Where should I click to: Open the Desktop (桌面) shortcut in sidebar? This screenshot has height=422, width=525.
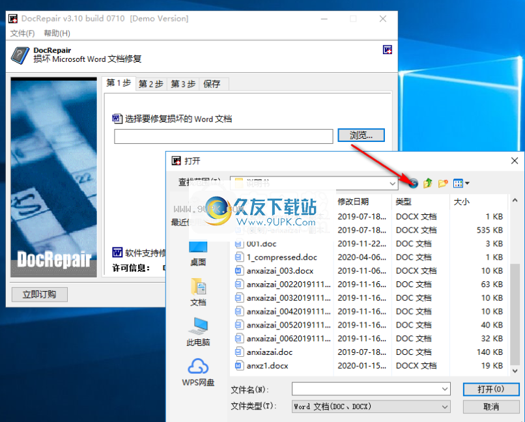(x=198, y=254)
